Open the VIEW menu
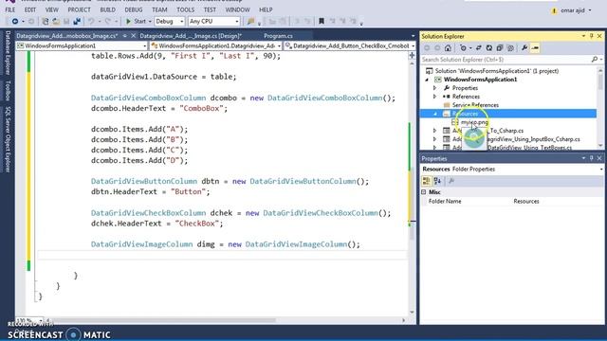This screenshot has height=341, width=607. [x=52, y=9]
